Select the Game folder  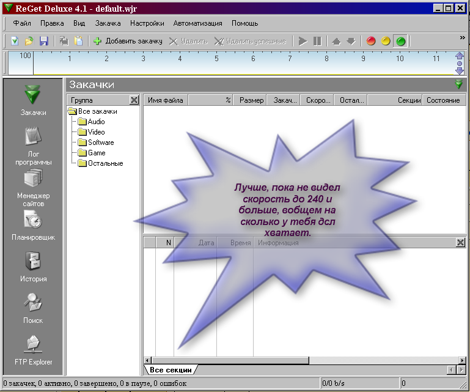click(92, 153)
